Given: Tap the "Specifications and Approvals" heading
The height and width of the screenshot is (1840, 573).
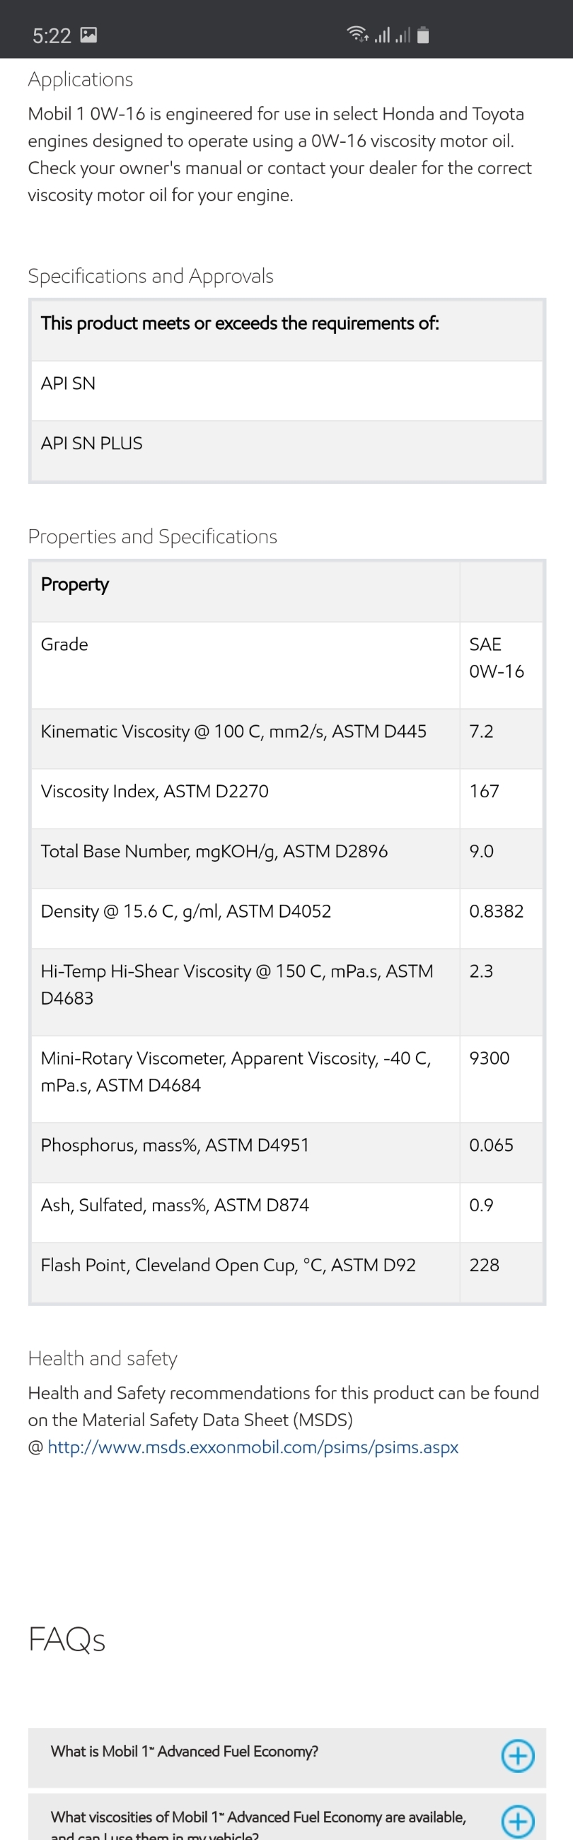Looking at the screenshot, I should click(151, 276).
